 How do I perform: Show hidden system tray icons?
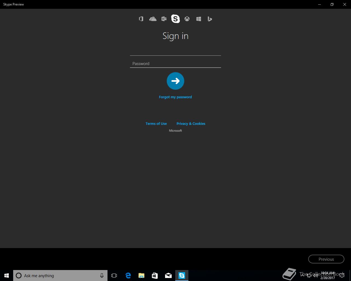(x=302, y=276)
